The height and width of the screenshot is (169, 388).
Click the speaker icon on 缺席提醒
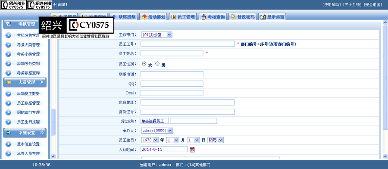pyautogui.click(x=115, y=17)
